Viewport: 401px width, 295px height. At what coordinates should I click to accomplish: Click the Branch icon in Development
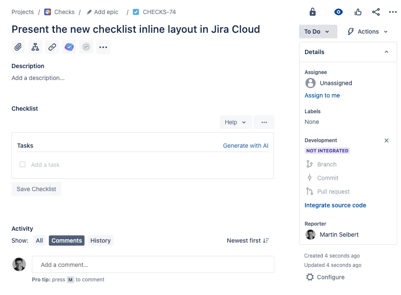click(309, 164)
